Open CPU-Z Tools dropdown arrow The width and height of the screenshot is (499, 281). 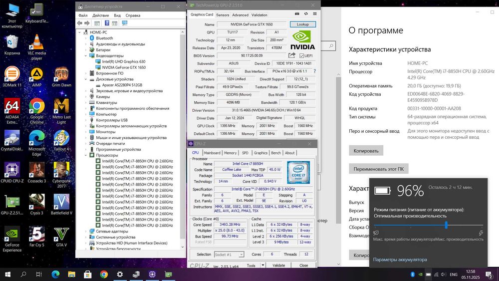coord(263,265)
